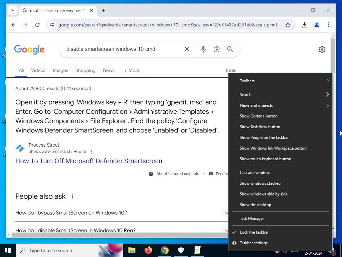Open the Chrome profile avatar
The height and width of the screenshot is (257, 342).
coord(317,25)
